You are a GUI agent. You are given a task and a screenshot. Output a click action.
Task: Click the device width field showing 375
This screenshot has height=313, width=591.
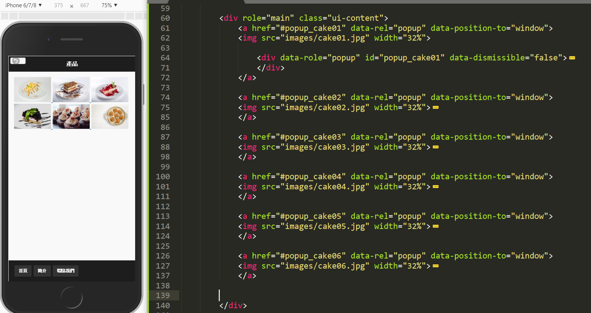point(58,5)
